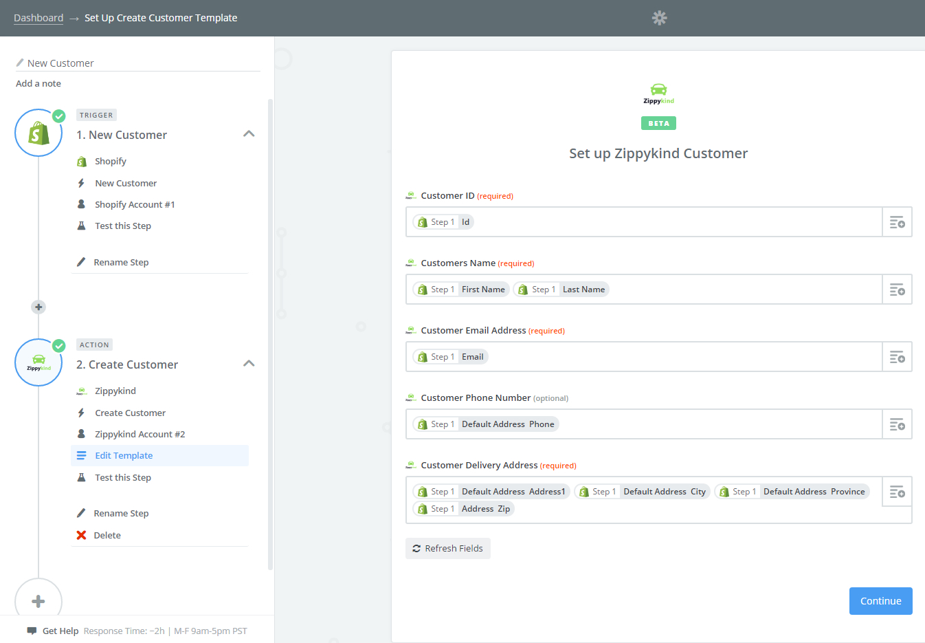The height and width of the screenshot is (643, 925).
Task: Click lightning icon beside Create Customer
Action: point(81,413)
